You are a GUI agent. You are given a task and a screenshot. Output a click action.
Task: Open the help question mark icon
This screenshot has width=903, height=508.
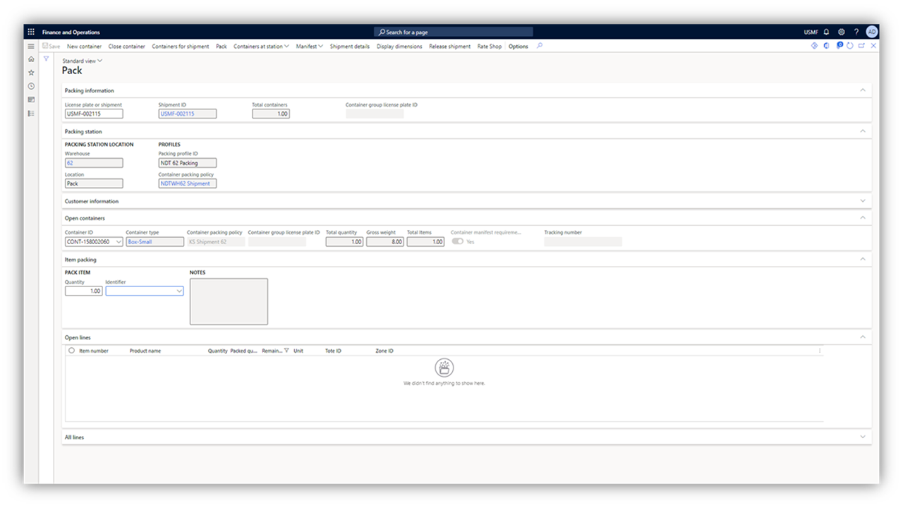pyautogui.click(x=856, y=32)
